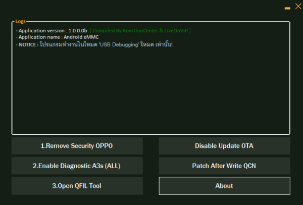Select the version number 1.0.0.0b in the logs
This screenshot has width=303, height=205.
[x=78, y=30]
